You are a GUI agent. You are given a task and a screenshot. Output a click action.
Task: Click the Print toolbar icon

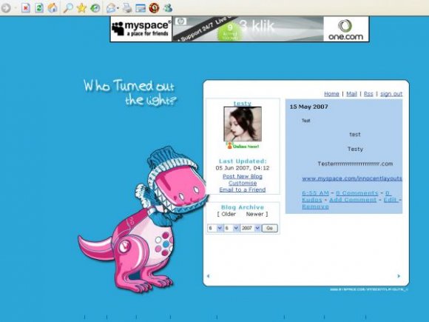point(127,8)
